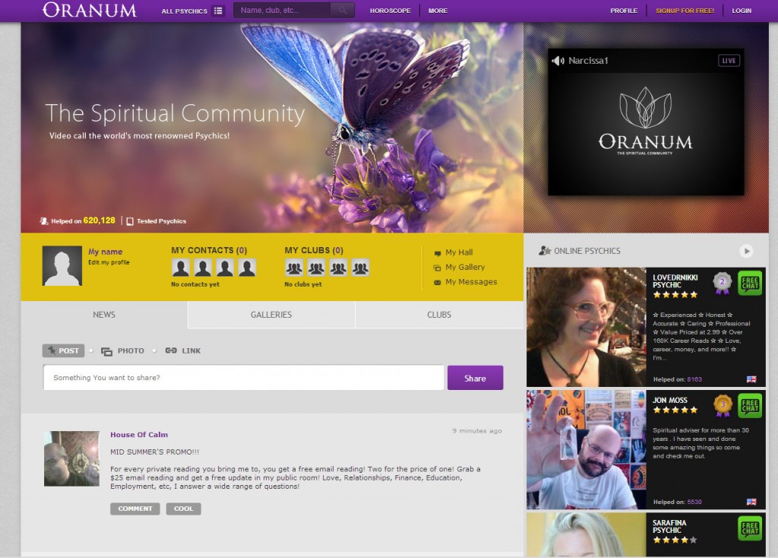Click Signup For Free link
The height and width of the screenshot is (558, 778).
(685, 11)
